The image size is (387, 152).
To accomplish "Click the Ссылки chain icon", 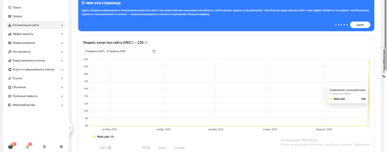I will click(9, 78).
